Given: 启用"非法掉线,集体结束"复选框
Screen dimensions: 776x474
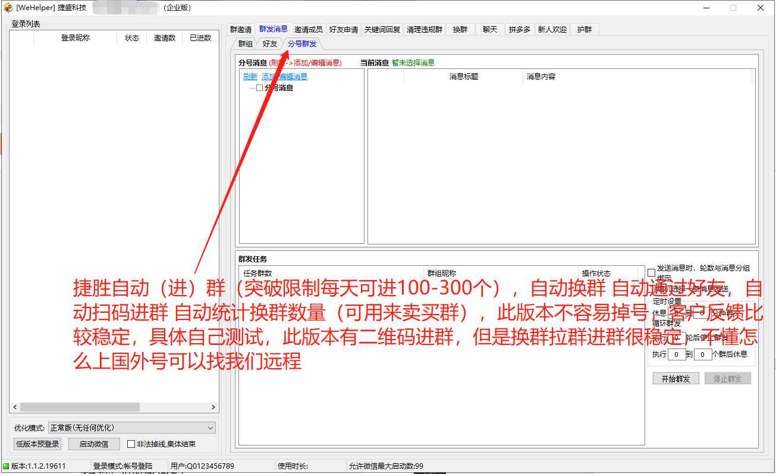Looking at the screenshot, I should pyautogui.click(x=130, y=444).
